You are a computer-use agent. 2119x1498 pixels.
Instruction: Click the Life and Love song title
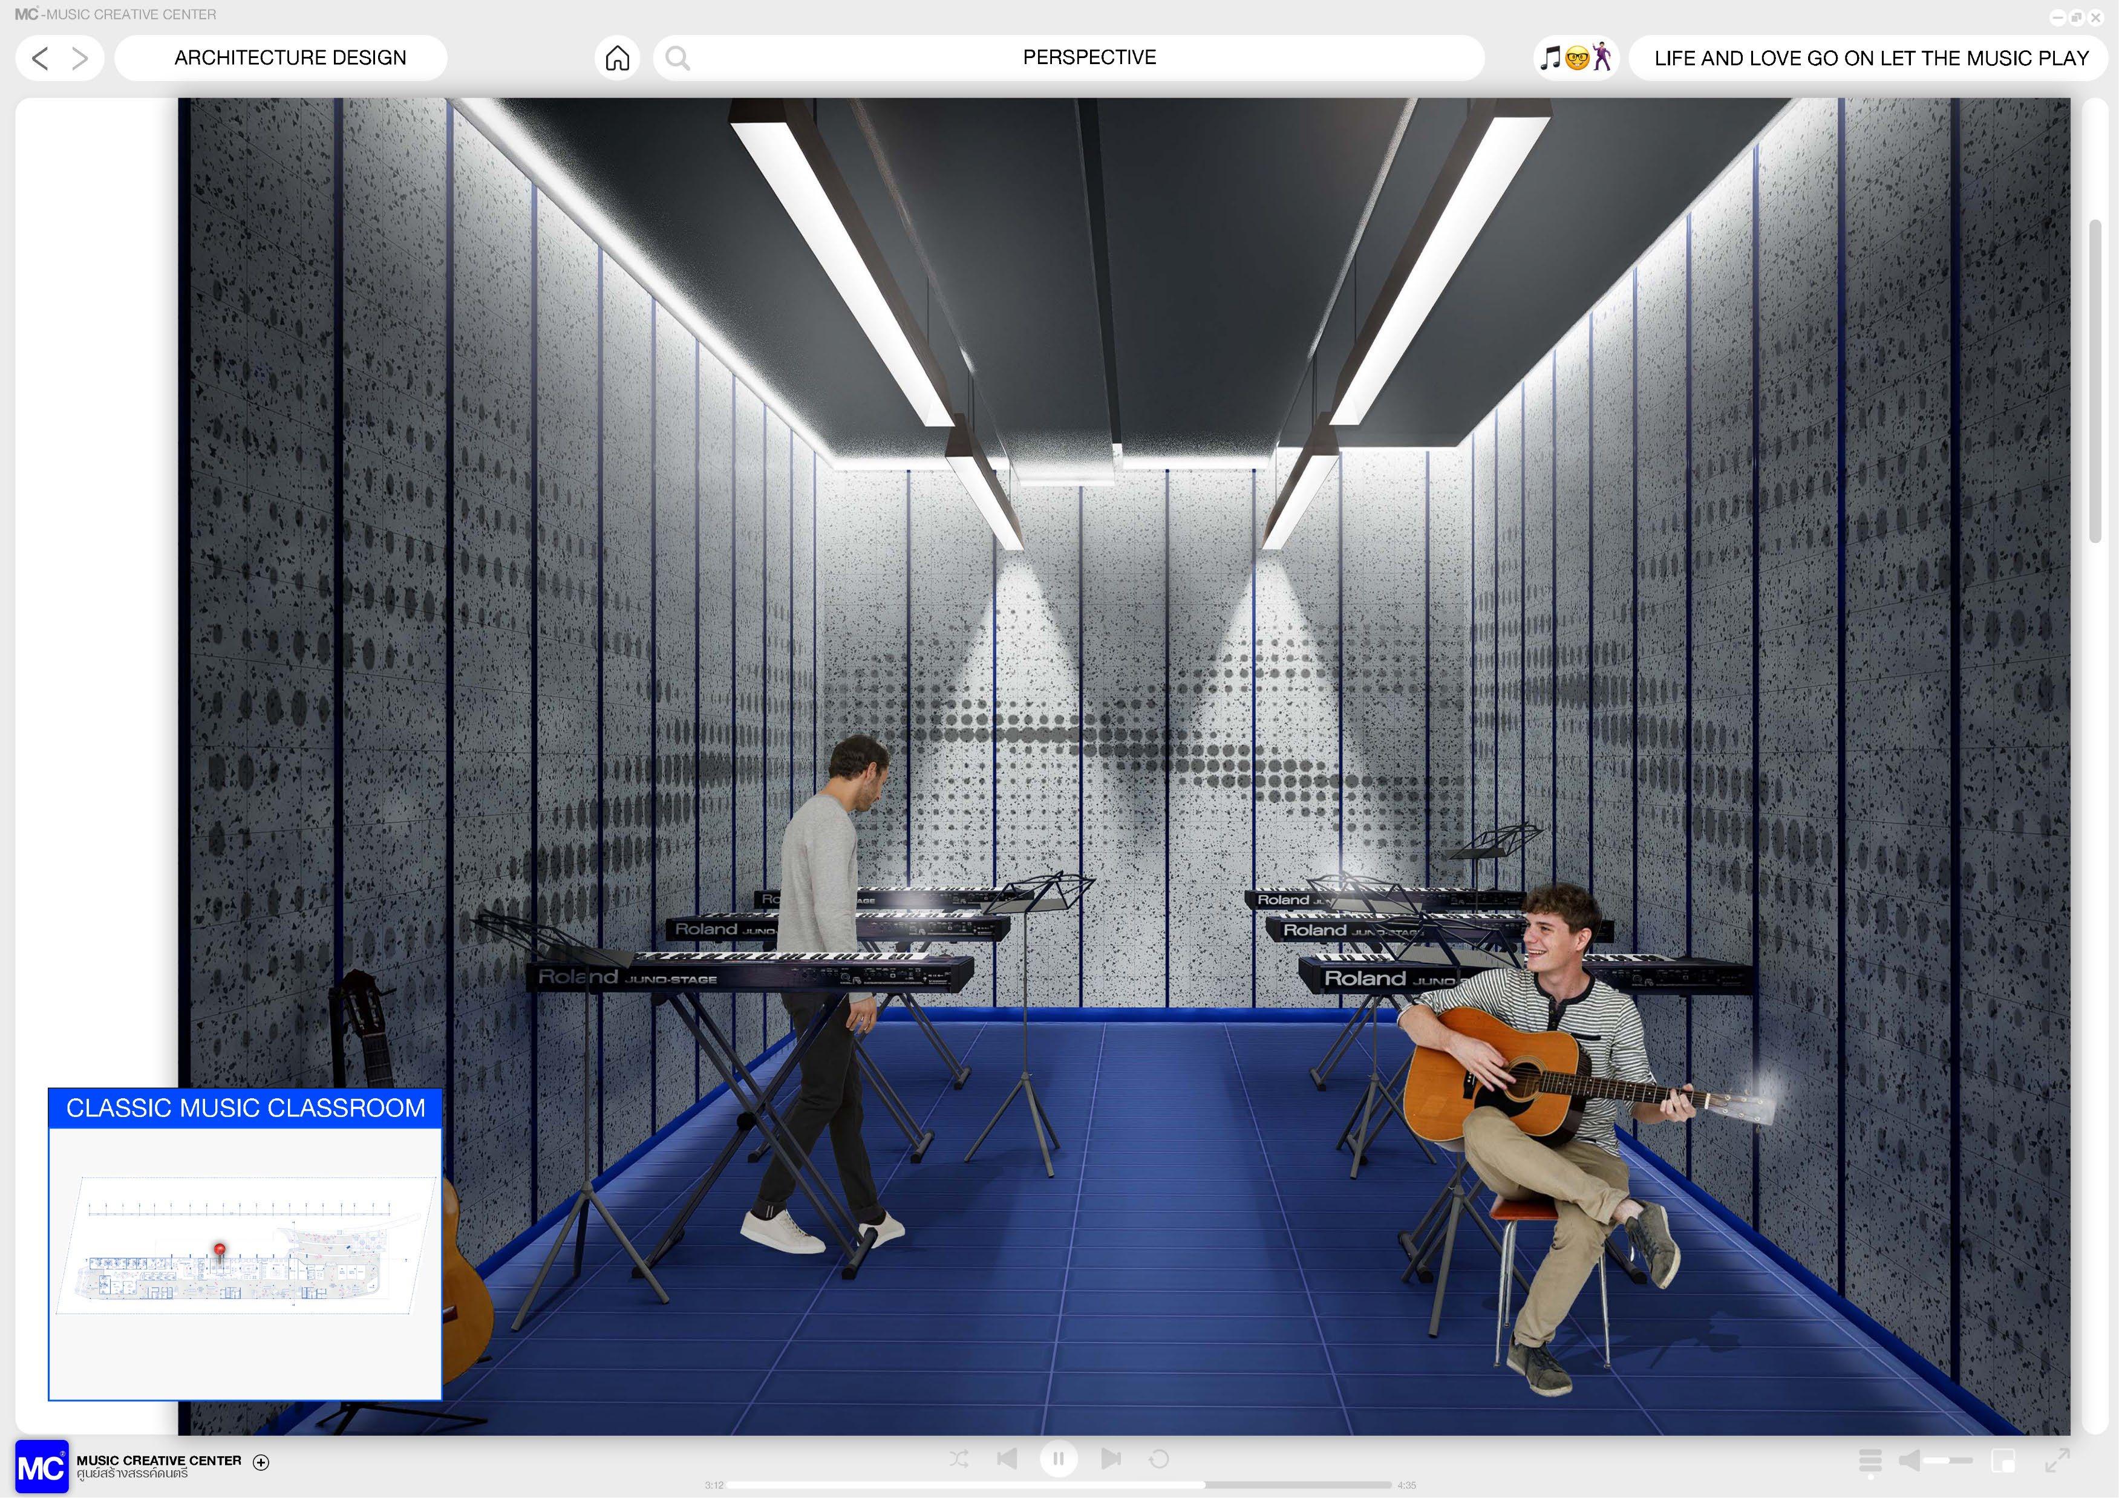[1871, 58]
